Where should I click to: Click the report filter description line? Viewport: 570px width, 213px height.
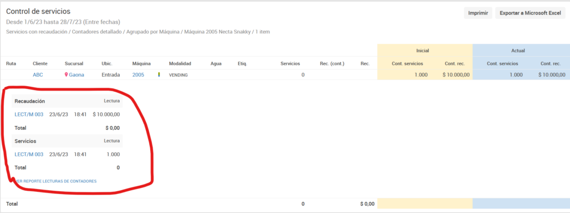point(138,32)
